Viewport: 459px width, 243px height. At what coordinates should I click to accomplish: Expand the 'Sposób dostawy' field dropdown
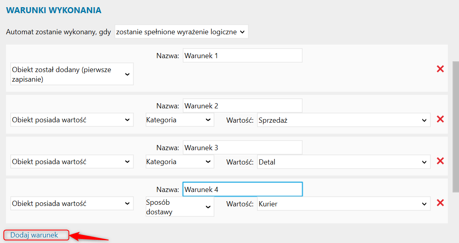(180, 207)
